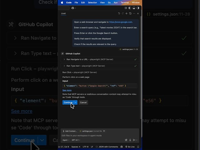Open notifications bell in status bar
Screen dimensions: 200x150
tap(138, 147)
